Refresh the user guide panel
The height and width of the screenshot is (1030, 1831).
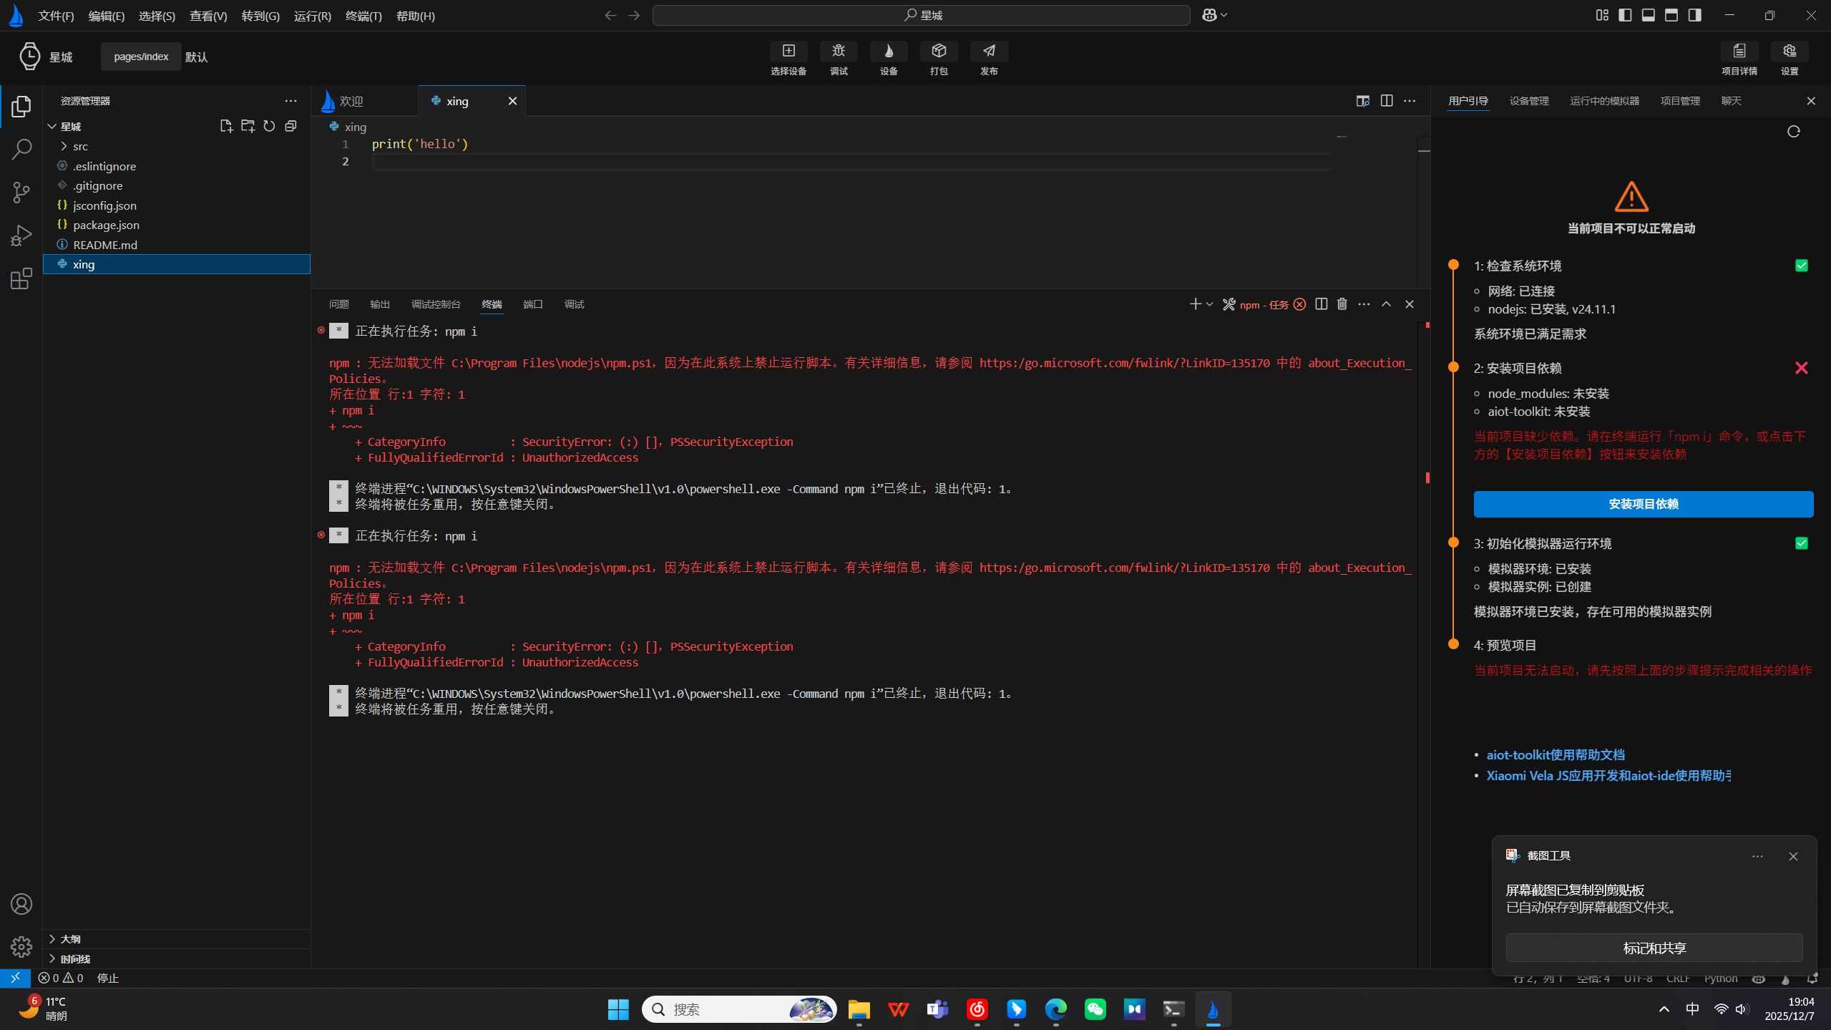1793,132
